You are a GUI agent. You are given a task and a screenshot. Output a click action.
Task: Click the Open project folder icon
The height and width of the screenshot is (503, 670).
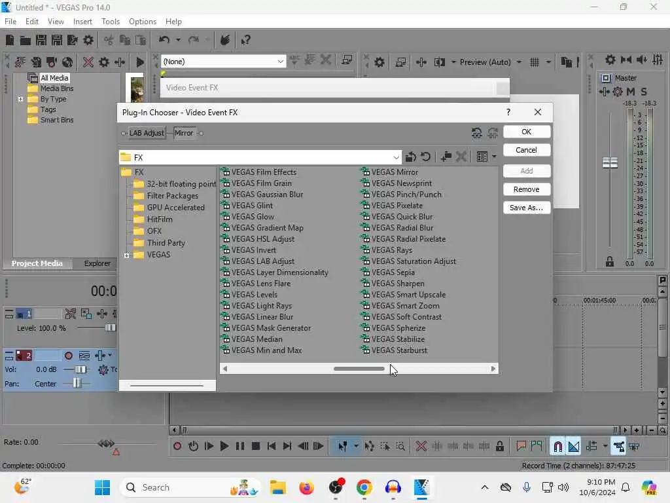pos(26,40)
